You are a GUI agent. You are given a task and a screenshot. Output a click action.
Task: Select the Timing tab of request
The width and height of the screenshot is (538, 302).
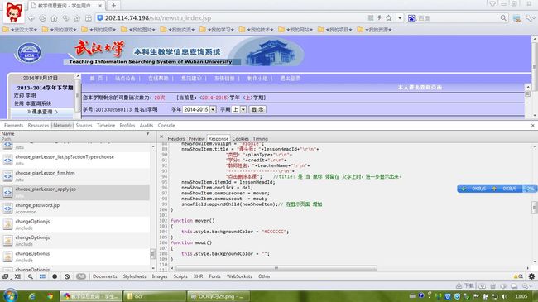[x=261, y=139]
